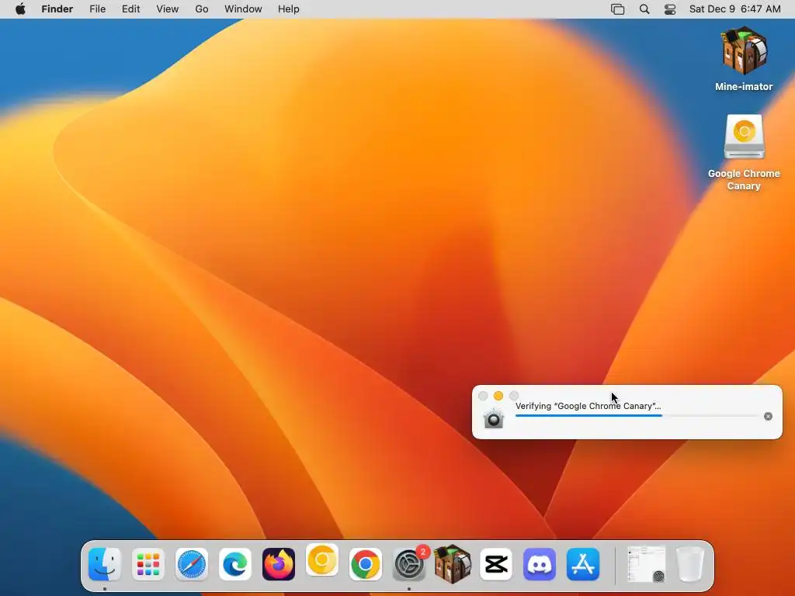
Task: Open Control Center
Action: [670, 9]
